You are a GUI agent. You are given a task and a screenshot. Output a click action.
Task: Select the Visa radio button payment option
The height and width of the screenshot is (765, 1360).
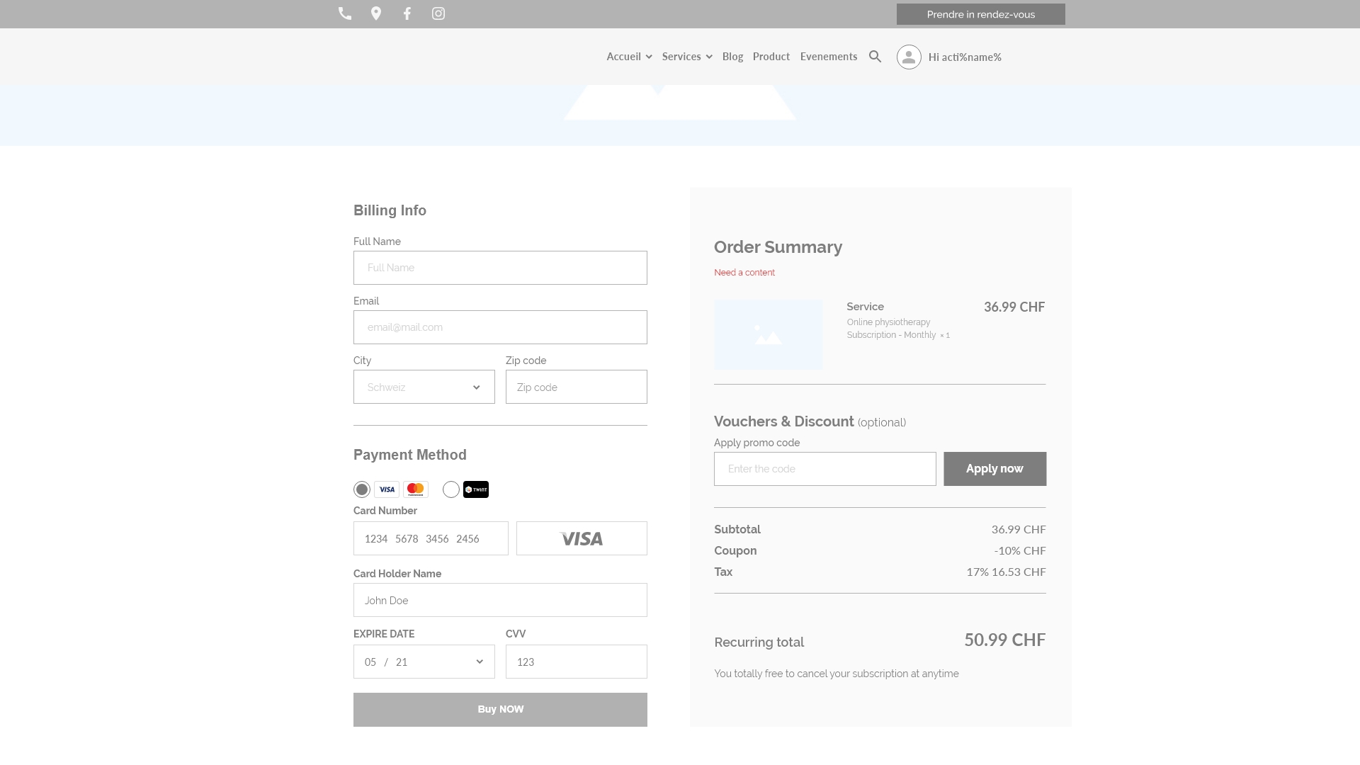(x=361, y=489)
